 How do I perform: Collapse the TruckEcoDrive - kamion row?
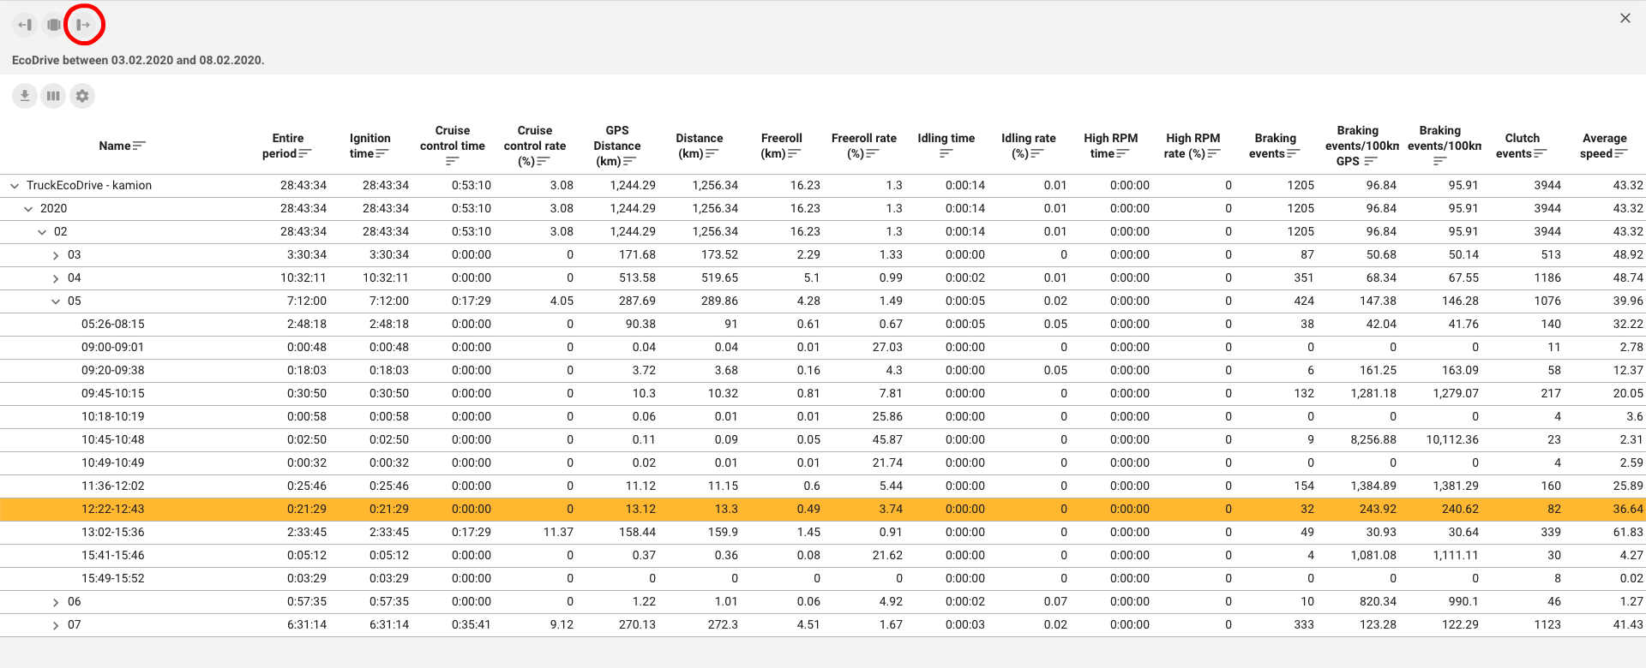(15, 186)
